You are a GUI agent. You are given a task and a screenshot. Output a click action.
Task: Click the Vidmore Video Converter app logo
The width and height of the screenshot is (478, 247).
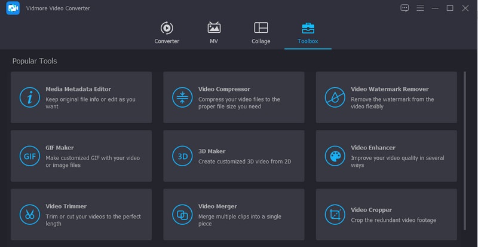point(13,8)
